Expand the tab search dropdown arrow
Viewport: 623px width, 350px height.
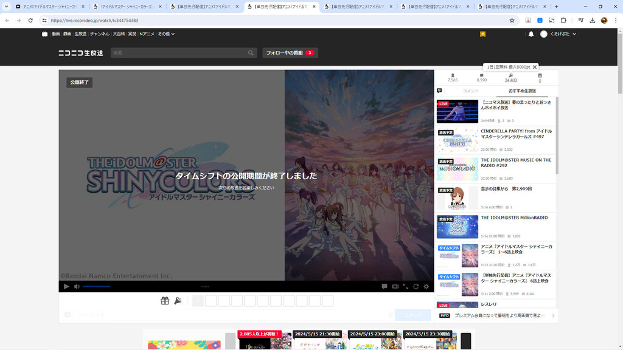6,6
